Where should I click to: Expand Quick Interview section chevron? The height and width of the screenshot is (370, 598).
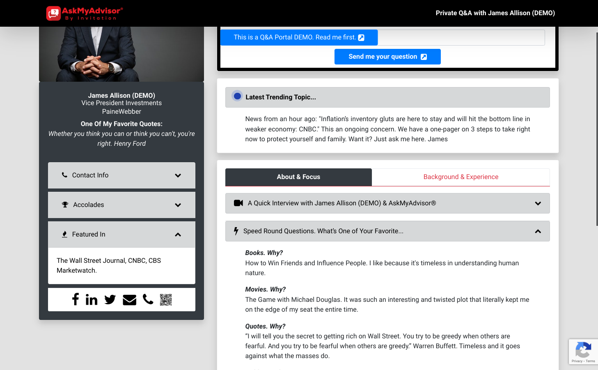pos(538,203)
